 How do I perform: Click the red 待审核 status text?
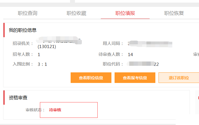point(55,110)
